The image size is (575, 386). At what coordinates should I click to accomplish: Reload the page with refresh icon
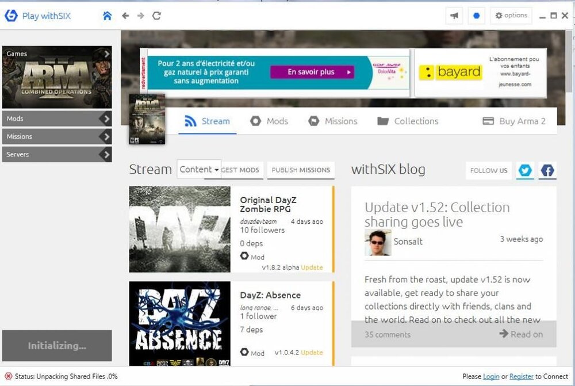point(156,16)
